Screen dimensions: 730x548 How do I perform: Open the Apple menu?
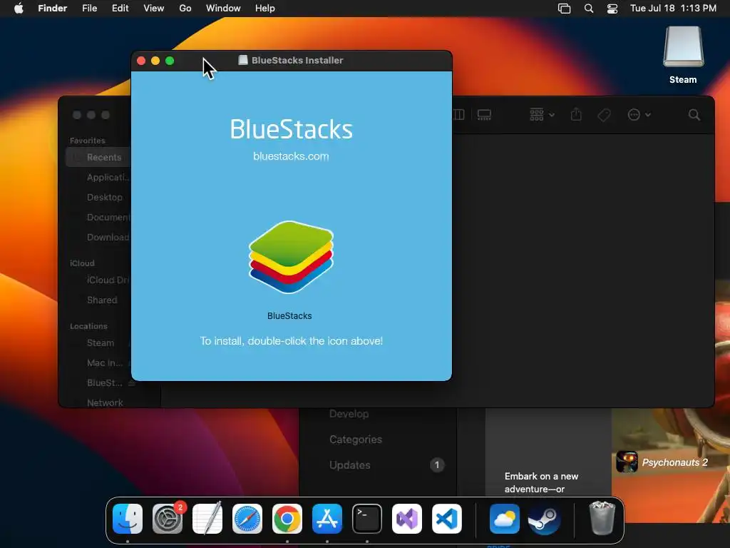pyautogui.click(x=19, y=9)
